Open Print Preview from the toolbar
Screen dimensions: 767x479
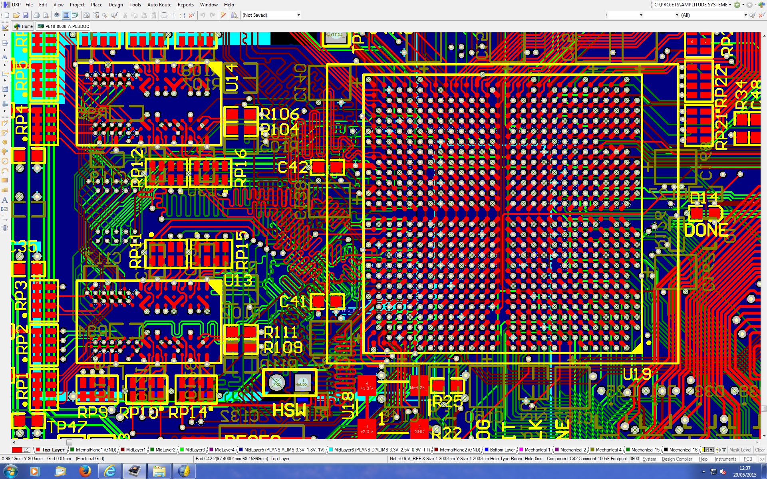click(x=46, y=15)
